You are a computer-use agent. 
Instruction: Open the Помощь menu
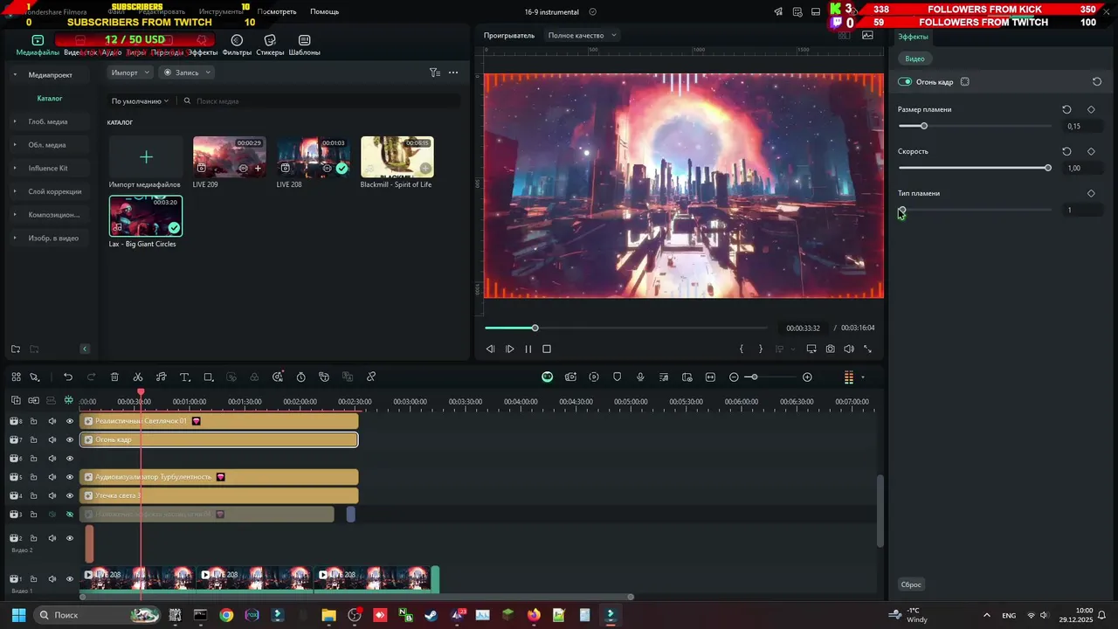[x=324, y=12]
